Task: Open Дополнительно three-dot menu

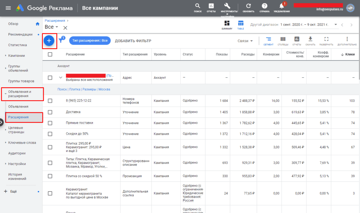Action: tap(347, 41)
